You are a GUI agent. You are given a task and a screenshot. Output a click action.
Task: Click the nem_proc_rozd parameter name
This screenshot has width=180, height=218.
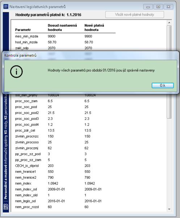(27, 207)
